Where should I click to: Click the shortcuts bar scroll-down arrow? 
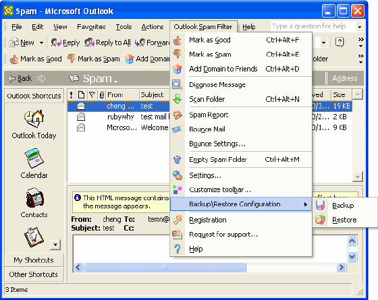pyautogui.click(x=55, y=245)
